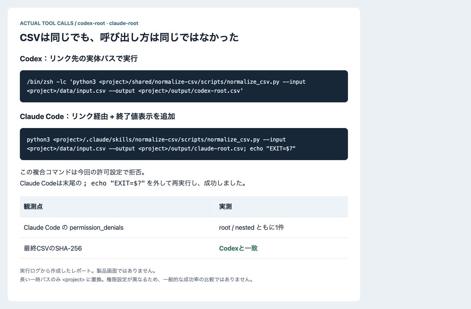This screenshot has height=309, width=471.
Task: Click the 実測 table column header
Action: [x=281, y=207]
